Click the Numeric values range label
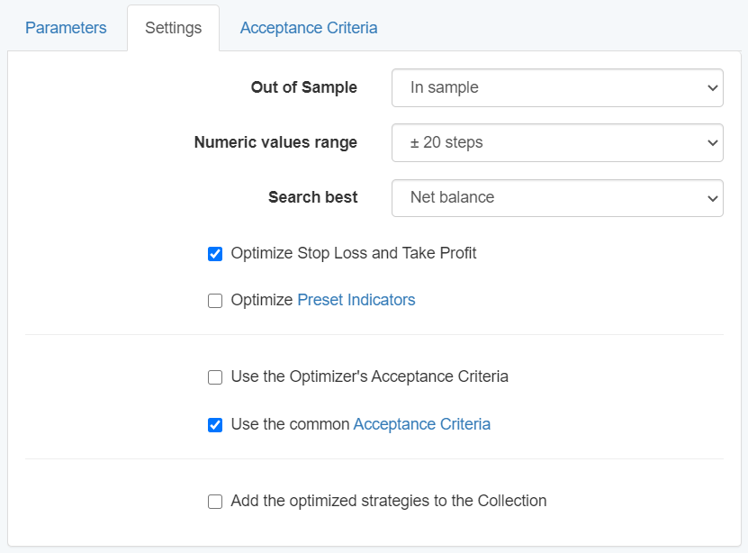748x553 pixels. click(275, 142)
